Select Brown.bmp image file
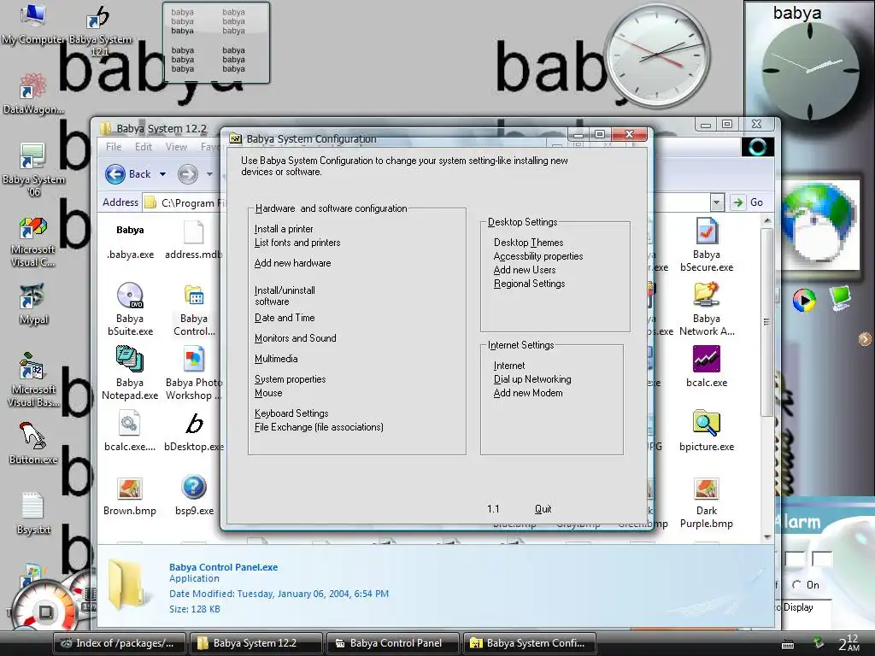 pos(130,496)
